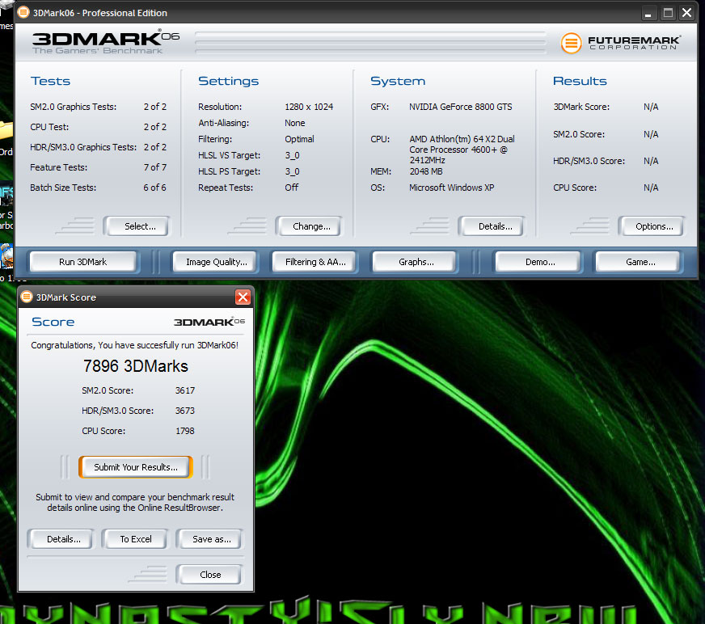The width and height of the screenshot is (705, 624).
Task: Click Feature Tests 7 of 7 value
Action: (154, 167)
